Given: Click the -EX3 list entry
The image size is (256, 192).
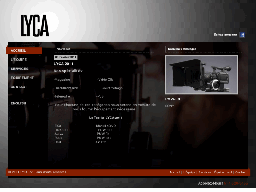Looking at the screenshot, I should pos(57,126).
